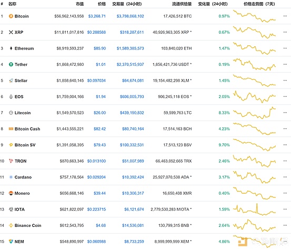Click Tether volume $2,370,515,937

click(131, 64)
